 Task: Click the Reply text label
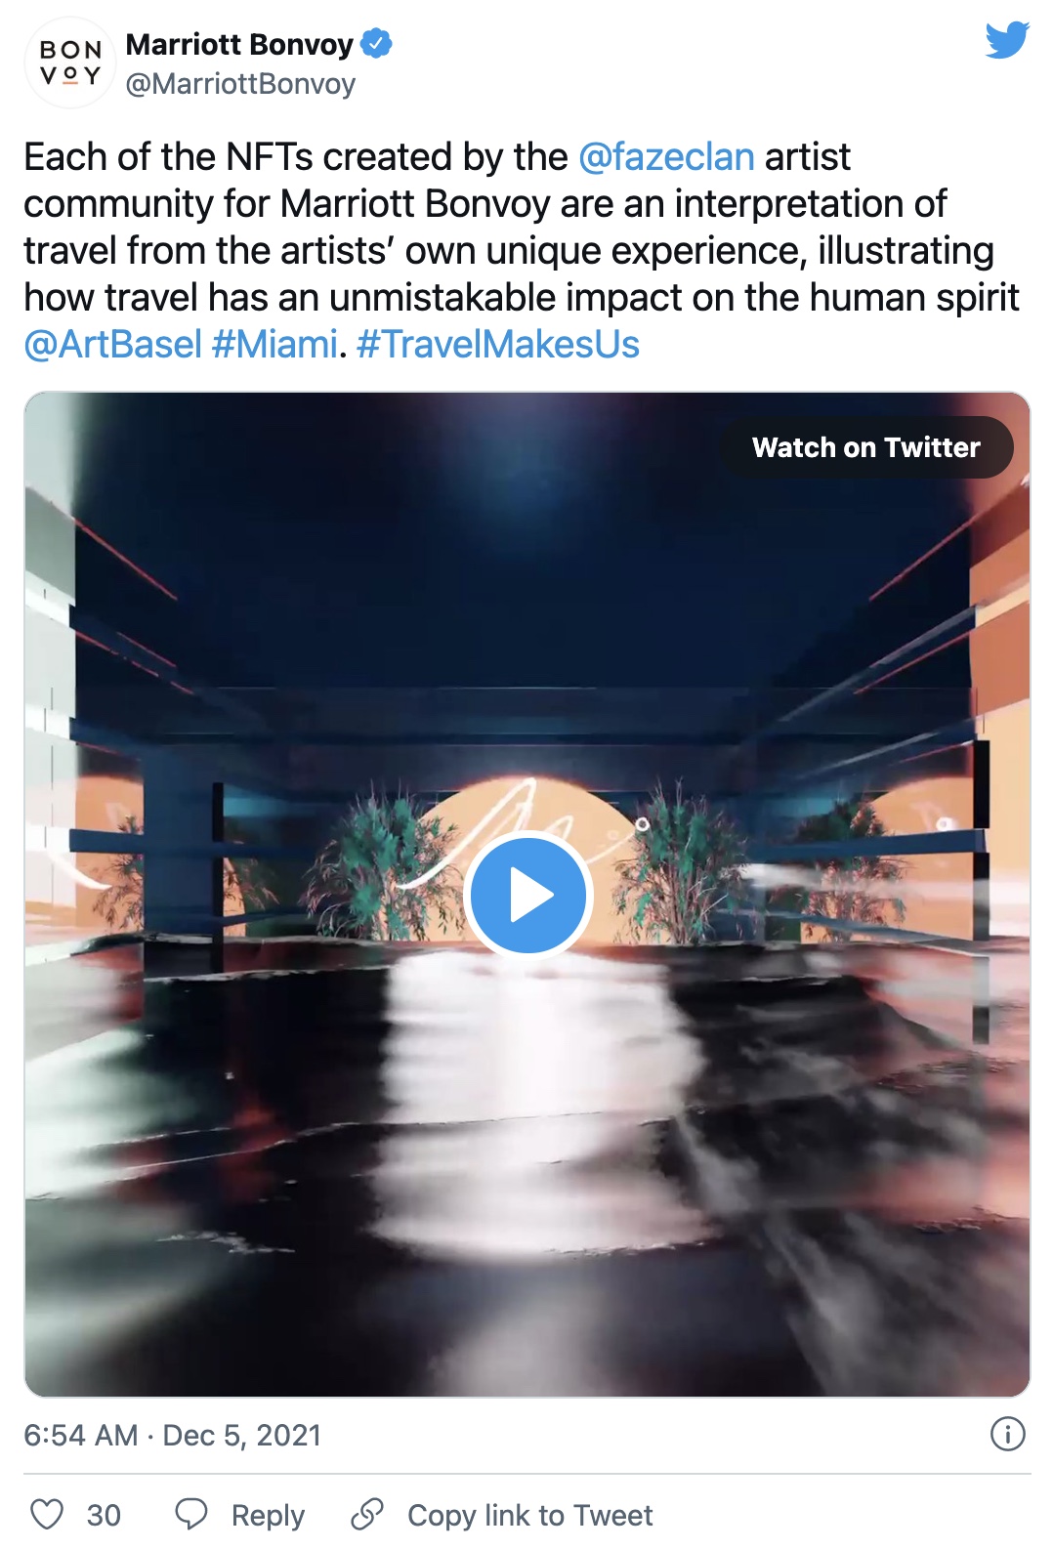tap(268, 1515)
